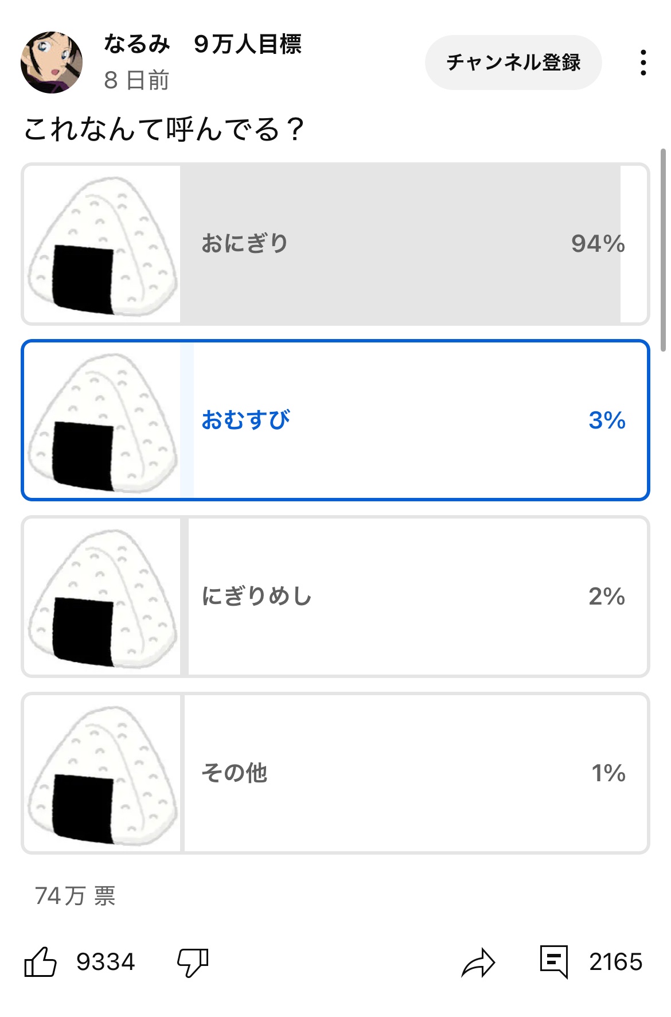Click the share arrow icon
The width and height of the screenshot is (671, 1017).
(478, 962)
